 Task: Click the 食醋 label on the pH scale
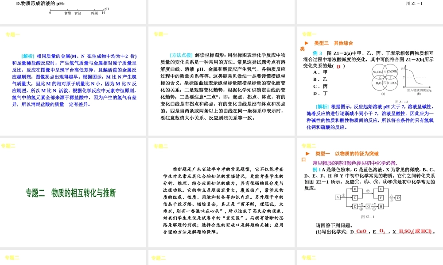click(x=67, y=13)
